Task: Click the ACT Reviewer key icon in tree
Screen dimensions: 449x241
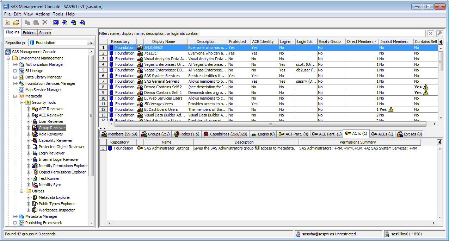Action: [x=35, y=109]
